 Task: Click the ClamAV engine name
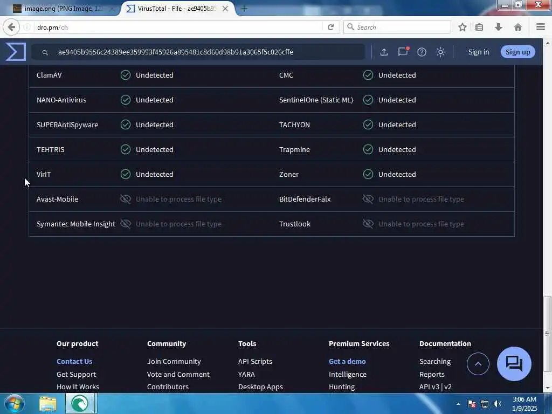pyautogui.click(x=49, y=75)
